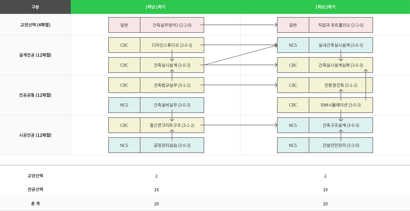Screen dimensions: 410x211
Task: Select the 건축법규실무 (3-1-2) course box
Action: point(172,85)
